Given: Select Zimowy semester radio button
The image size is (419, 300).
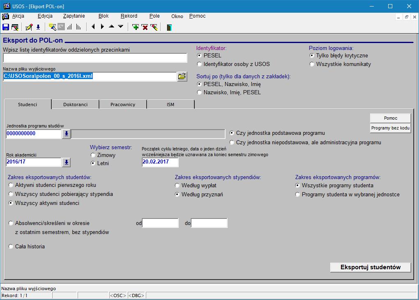Looking at the screenshot, I should 93,155.
